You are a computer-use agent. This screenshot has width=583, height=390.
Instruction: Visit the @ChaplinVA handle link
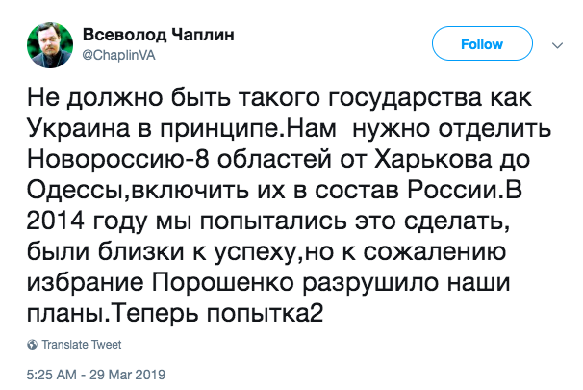(118, 56)
